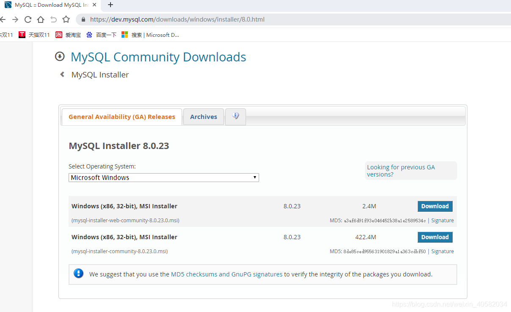Click mysql-installer-community-8.0.23.0.msi filename

119,251
